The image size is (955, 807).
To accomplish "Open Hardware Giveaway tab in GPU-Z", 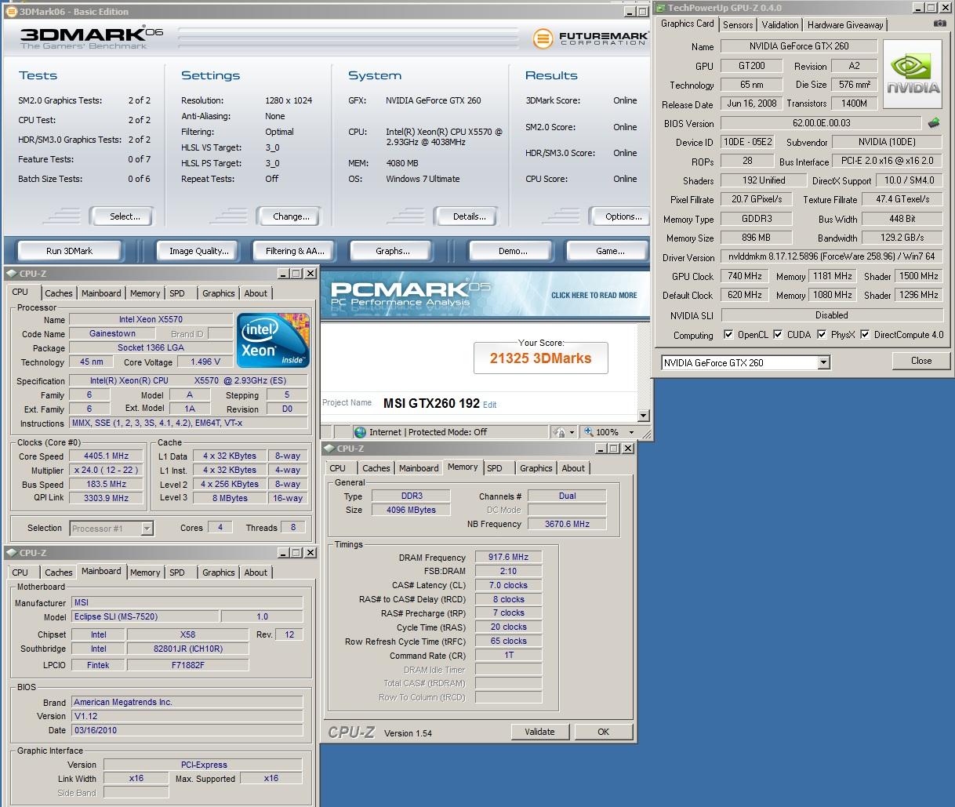I will tap(845, 24).
